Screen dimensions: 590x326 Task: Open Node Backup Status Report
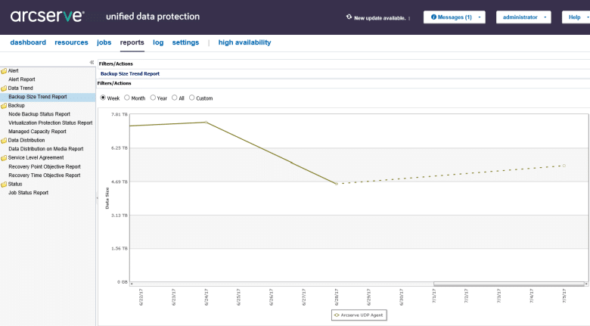(39, 114)
